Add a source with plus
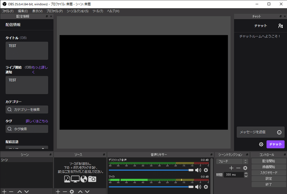Image resolution: width=287 pixels, height=194 pixels. tap(58, 191)
